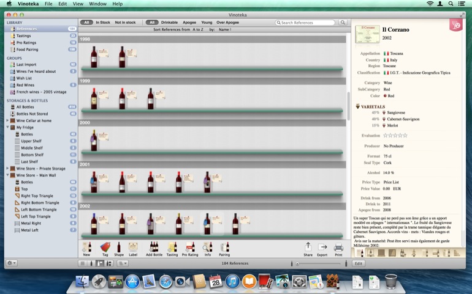Click the Pro Rating icon

(x=190, y=247)
